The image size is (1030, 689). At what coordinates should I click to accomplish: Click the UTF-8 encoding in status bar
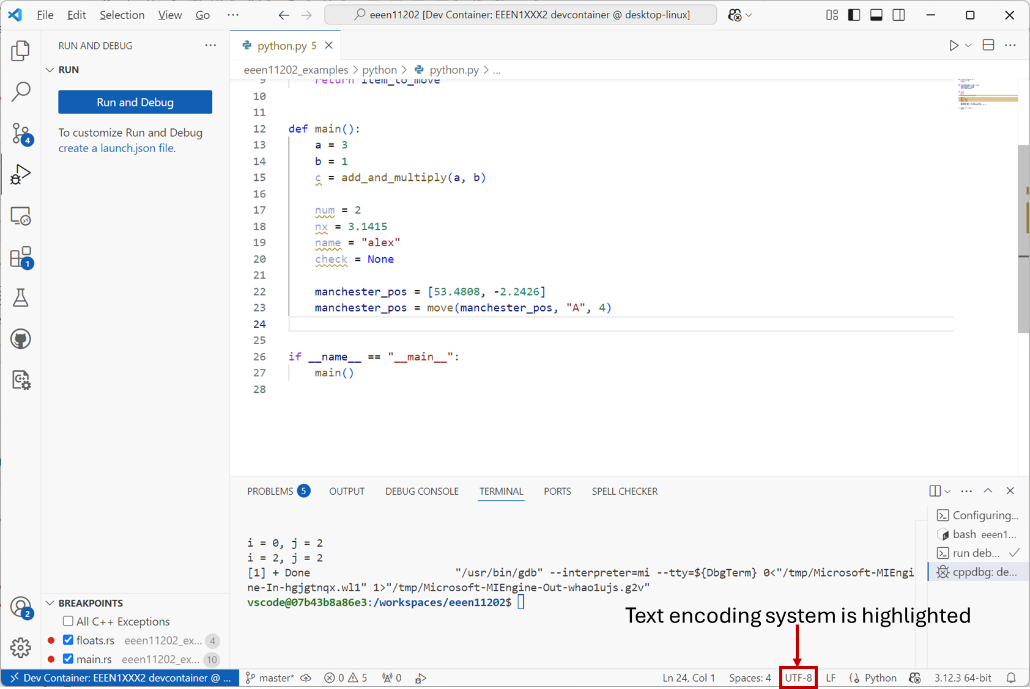point(798,678)
